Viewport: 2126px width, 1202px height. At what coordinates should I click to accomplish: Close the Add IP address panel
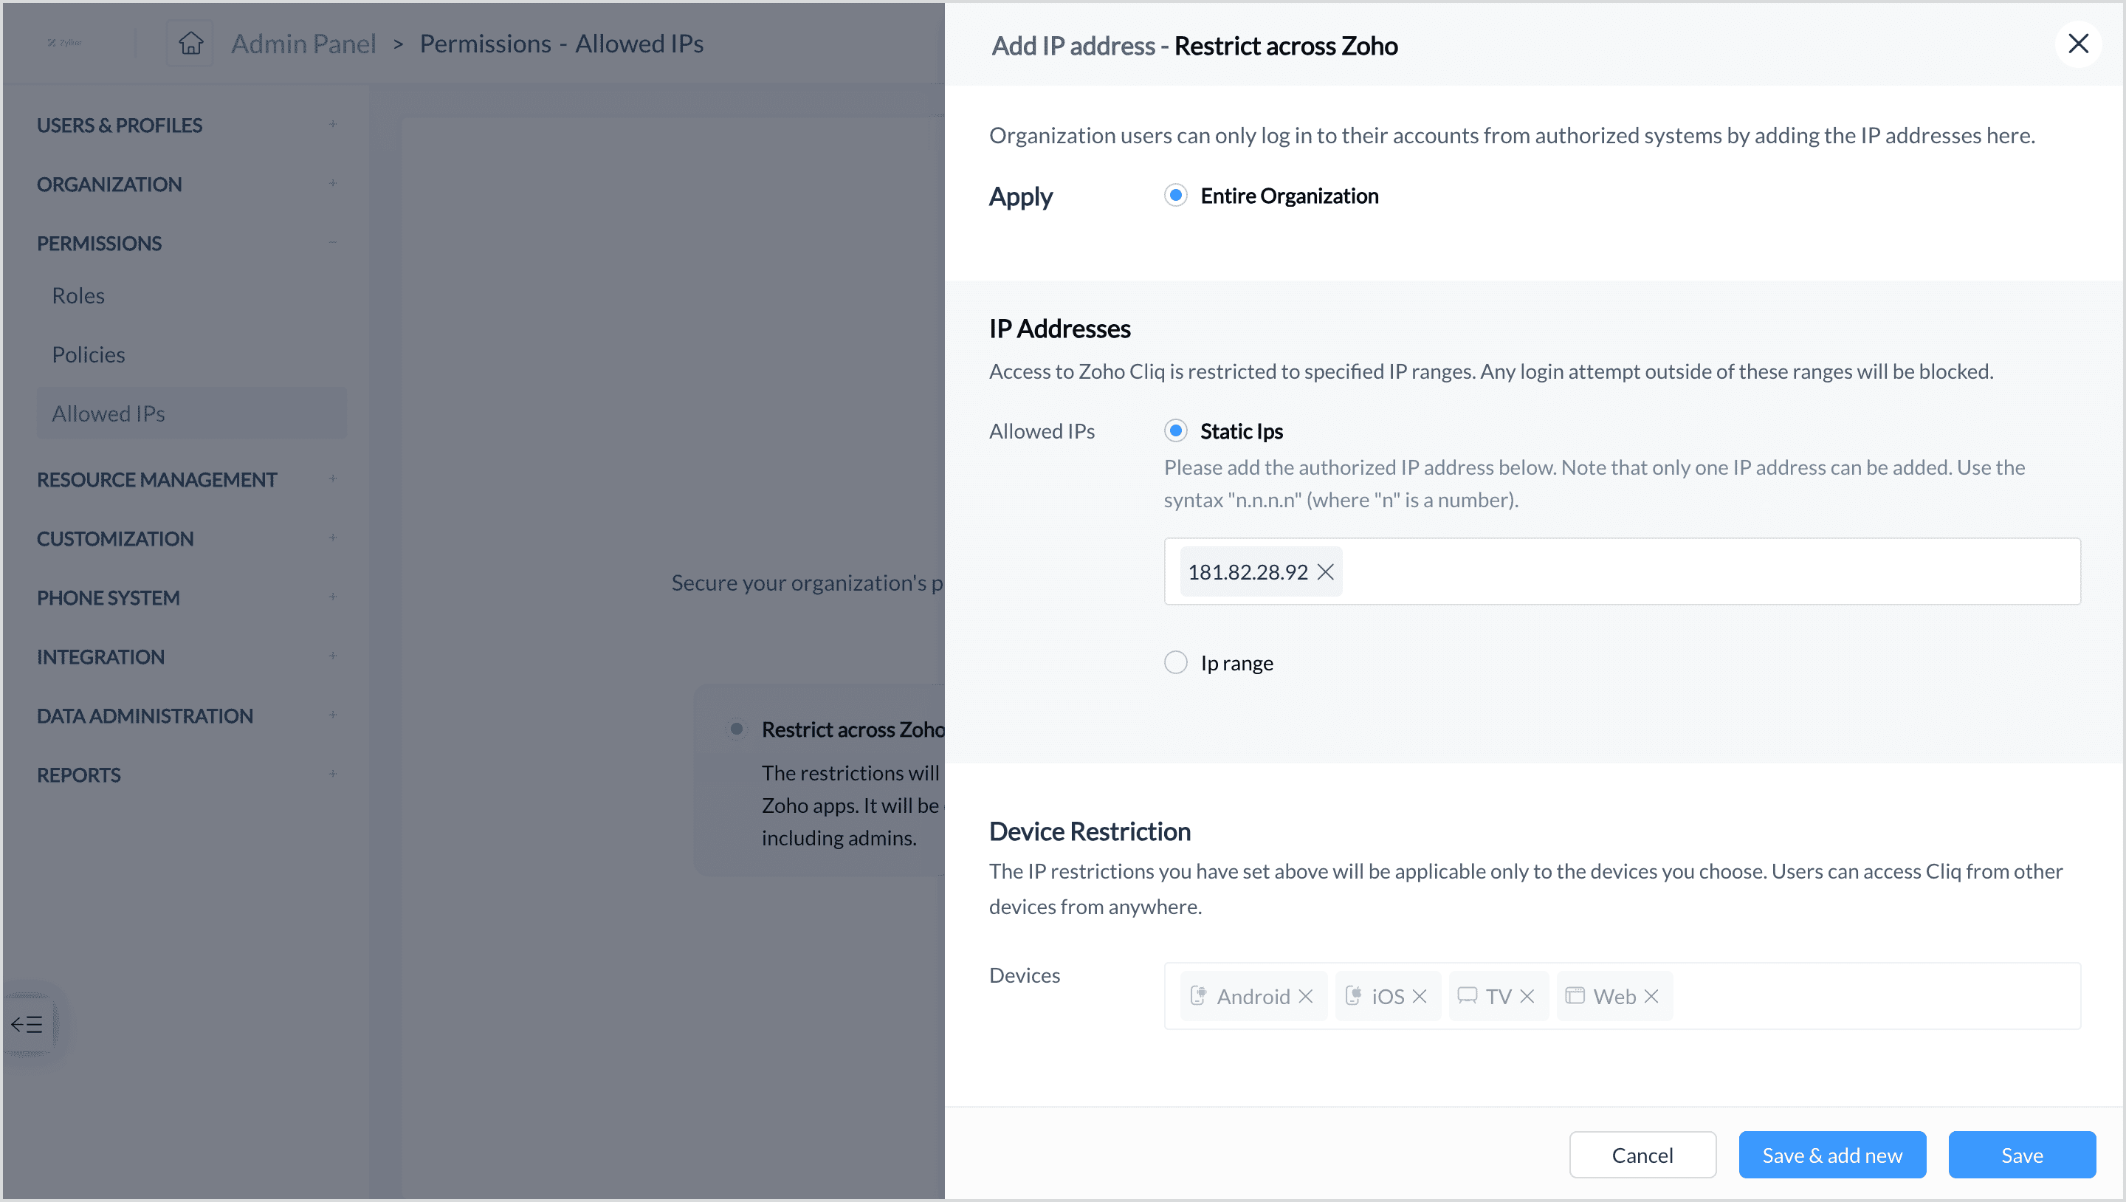pos(2077,44)
